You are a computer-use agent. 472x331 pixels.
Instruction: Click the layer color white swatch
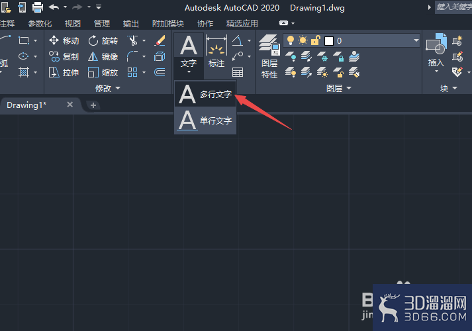tap(329, 40)
